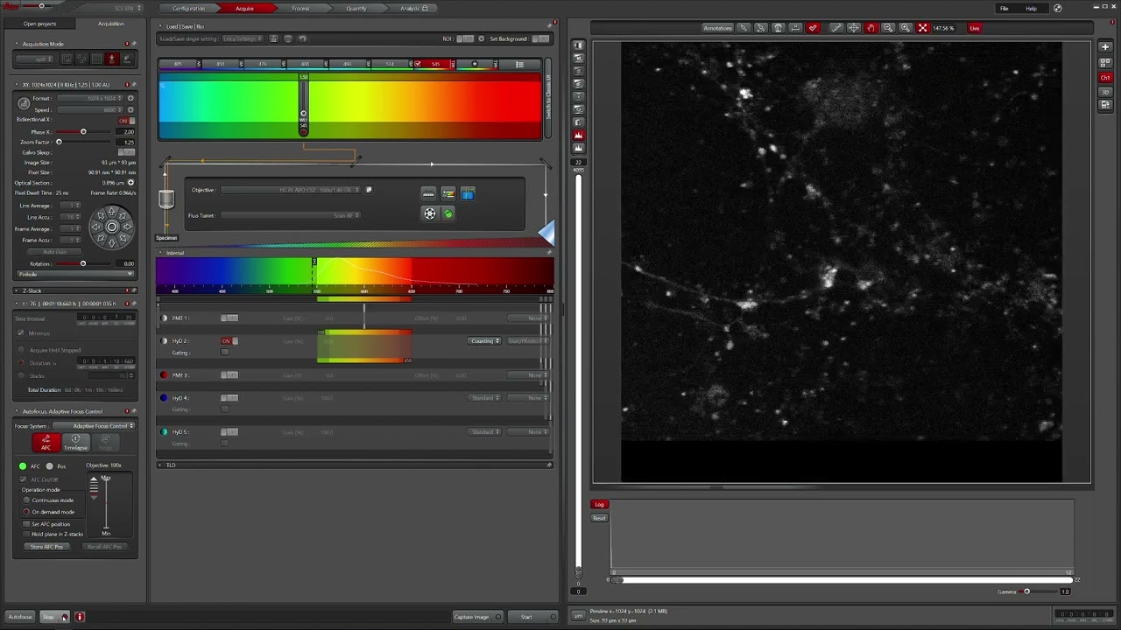This screenshot has width=1121, height=630.
Task: Open the 3D view button
Action: [1105, 92]
